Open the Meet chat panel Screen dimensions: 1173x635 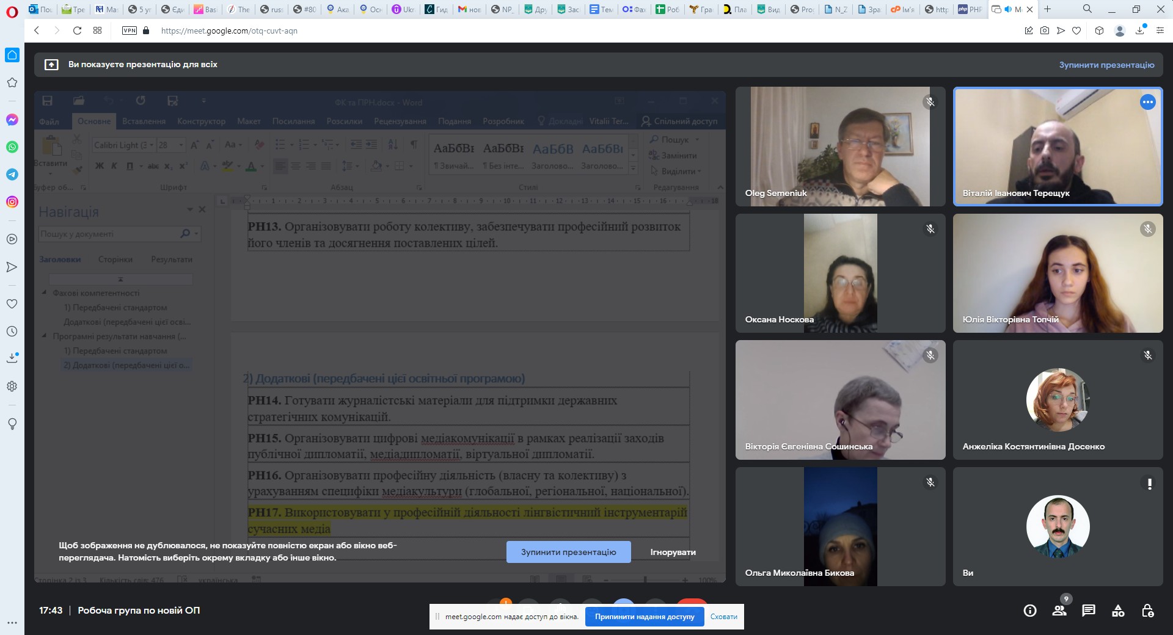(1089, 611)
